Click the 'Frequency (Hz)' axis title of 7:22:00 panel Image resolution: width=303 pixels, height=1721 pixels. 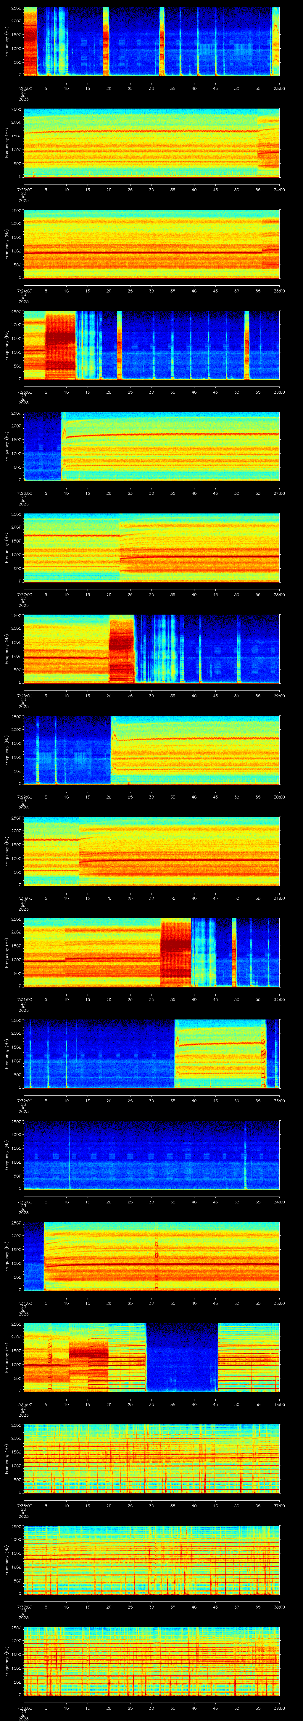coord(7,42)
